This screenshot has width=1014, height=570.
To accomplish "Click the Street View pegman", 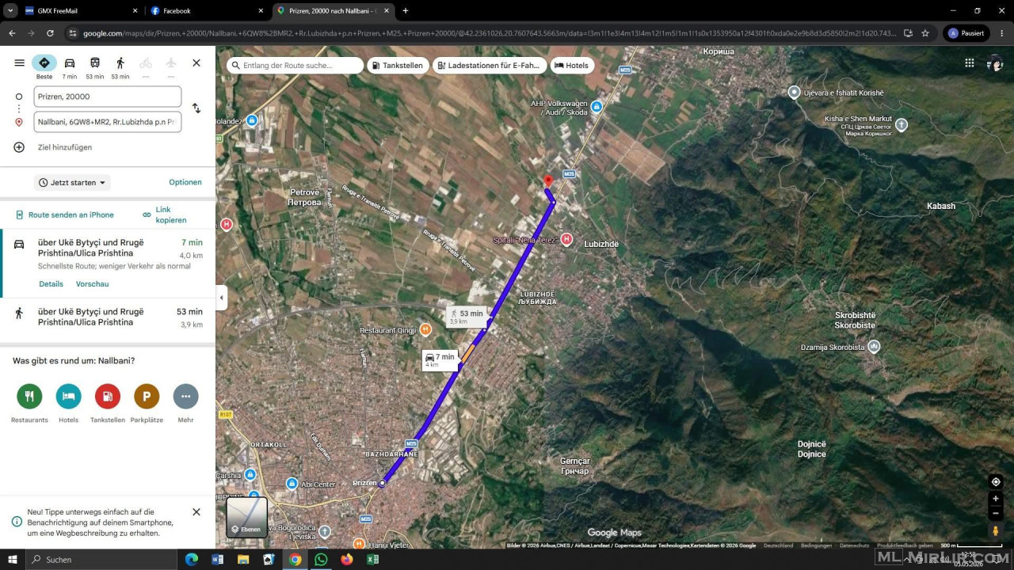I will tap(996, 530).
